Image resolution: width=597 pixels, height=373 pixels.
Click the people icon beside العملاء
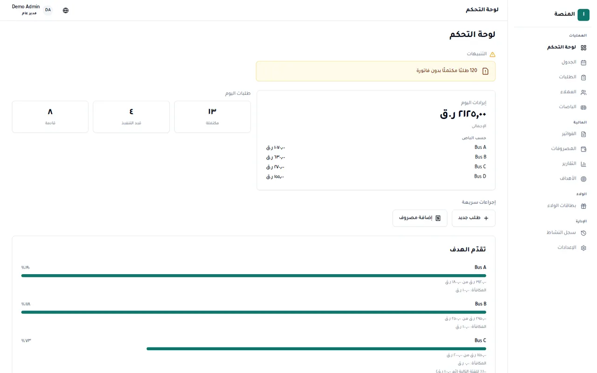coord(583,92)
